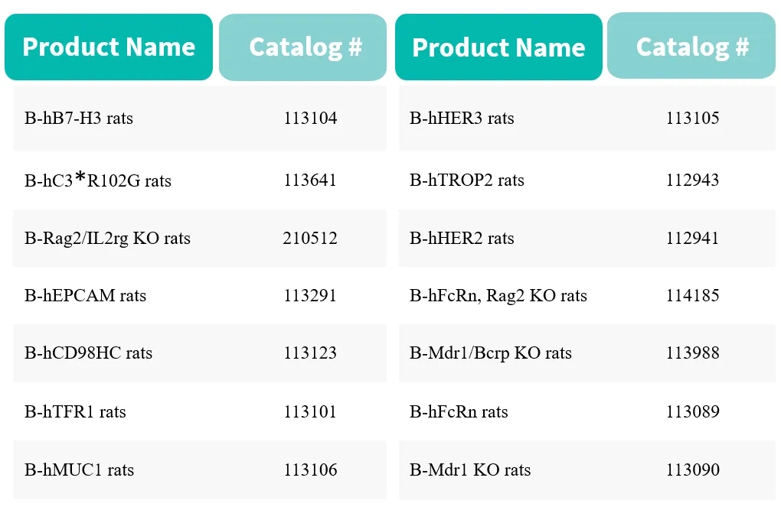Select B-hTFR1 rats entry
This screenshot has height=507, width=781.
(75, 412)
